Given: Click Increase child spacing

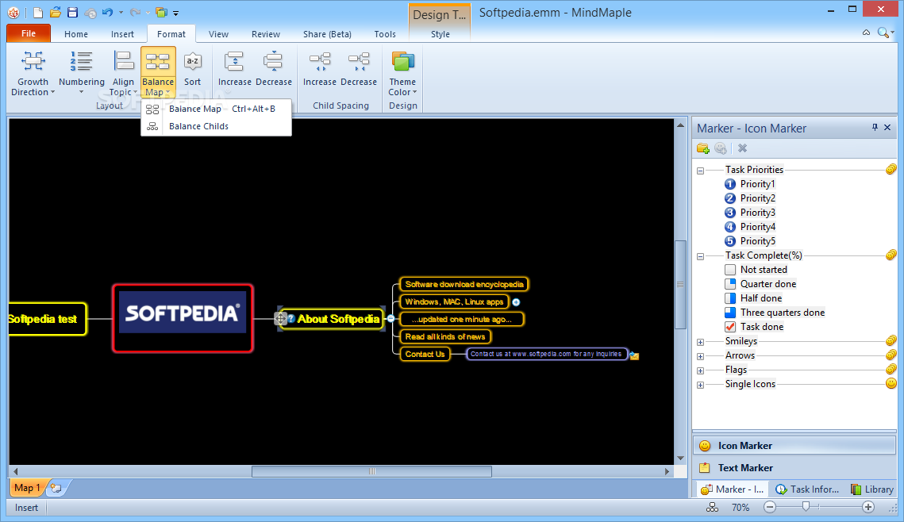Looking at the screenshot, I should 319,69.
